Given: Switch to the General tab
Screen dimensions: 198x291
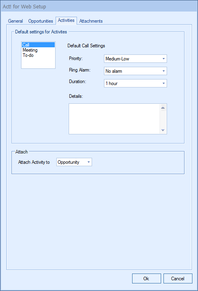Looking at the screenshot, I should point(15,21).
